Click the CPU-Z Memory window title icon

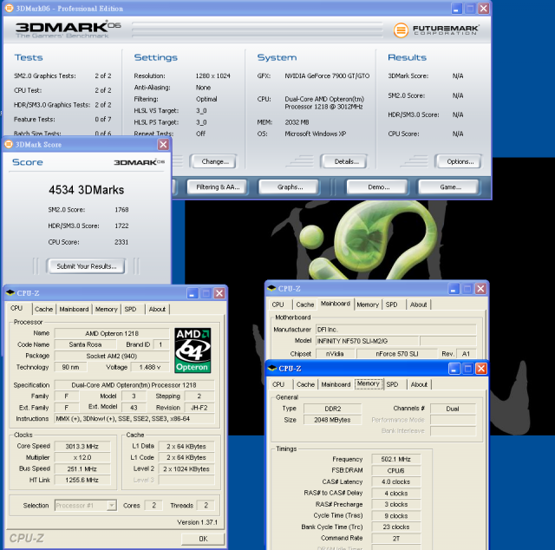coord(272,369)
